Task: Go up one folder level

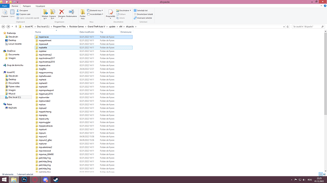Action: [x=16, y=26]
